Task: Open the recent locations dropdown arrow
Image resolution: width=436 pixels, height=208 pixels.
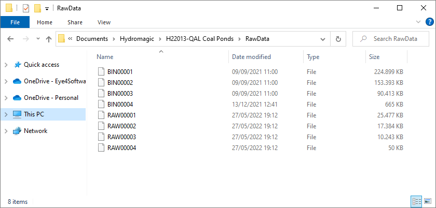Action: point(38,39)
